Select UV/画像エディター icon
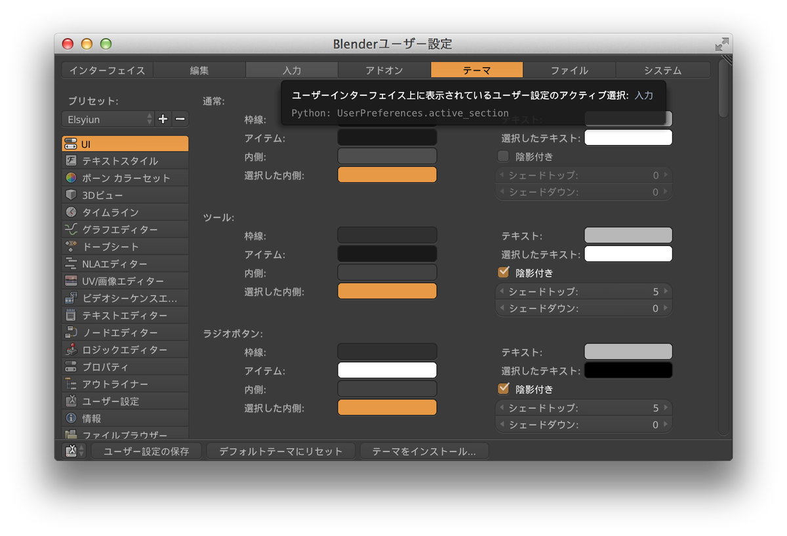Viewport: 787px width, 536px height. pos(71,281)
